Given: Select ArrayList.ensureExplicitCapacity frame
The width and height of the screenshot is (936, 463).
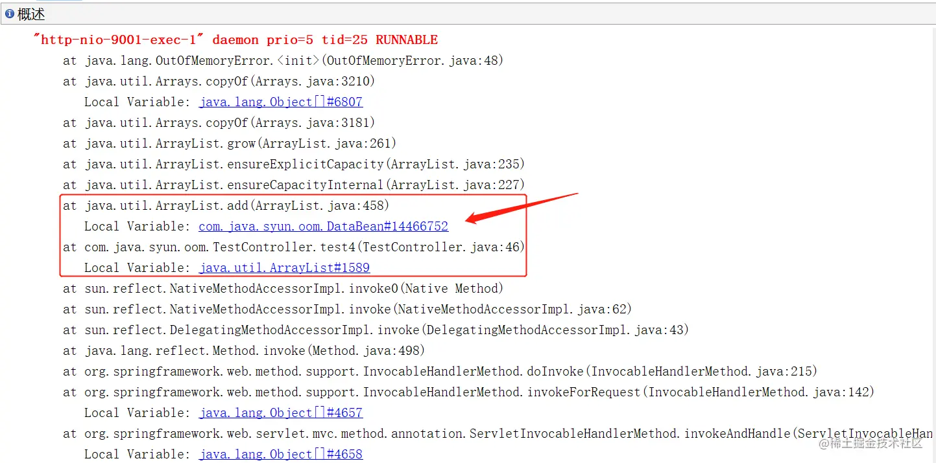Looking at the screenshot, I should pyautogui.click(x=294, y=164).
